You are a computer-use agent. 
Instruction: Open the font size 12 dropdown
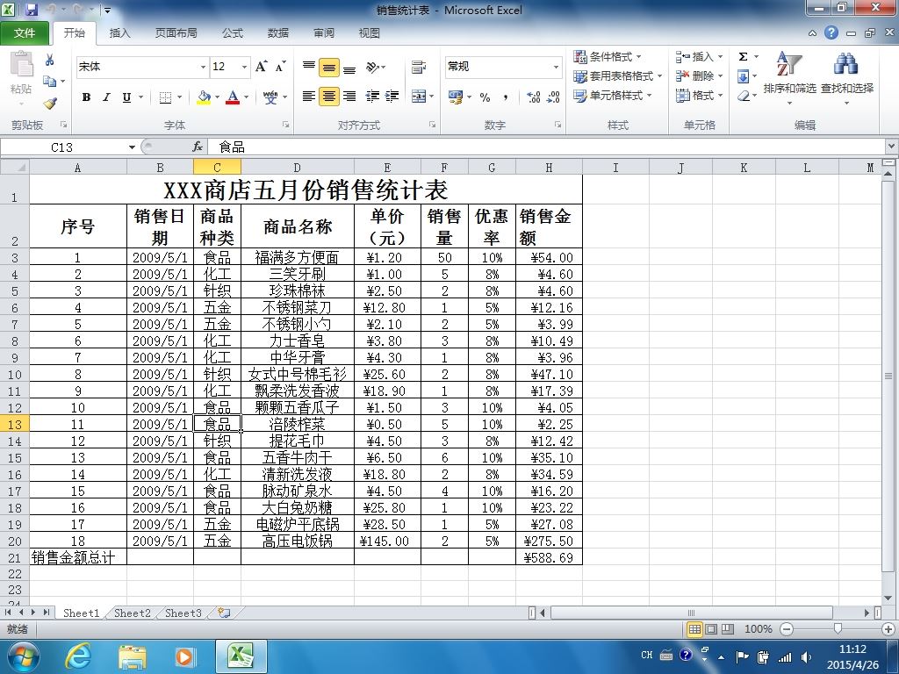tap(244, 67)
